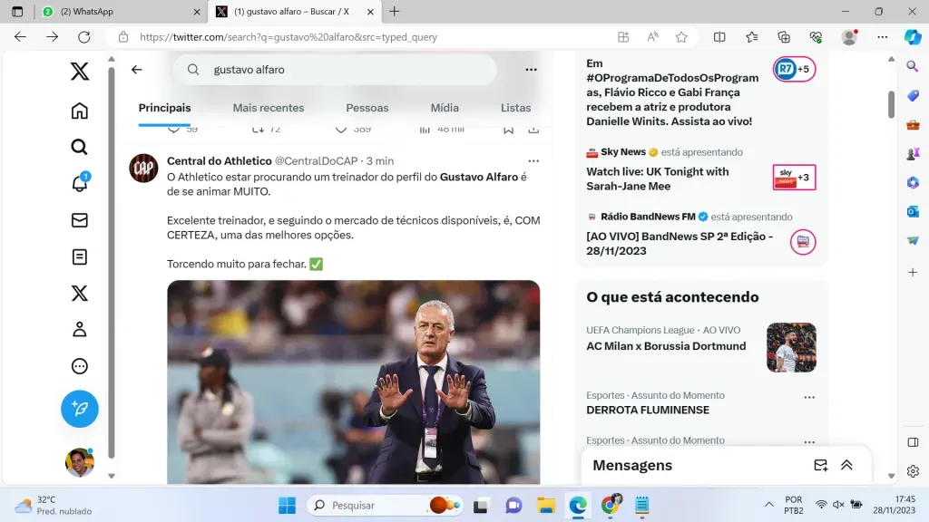Open Direct Messages envelope icon in sidebar
This screenshot has width=929, height=522.
point(80,220)
